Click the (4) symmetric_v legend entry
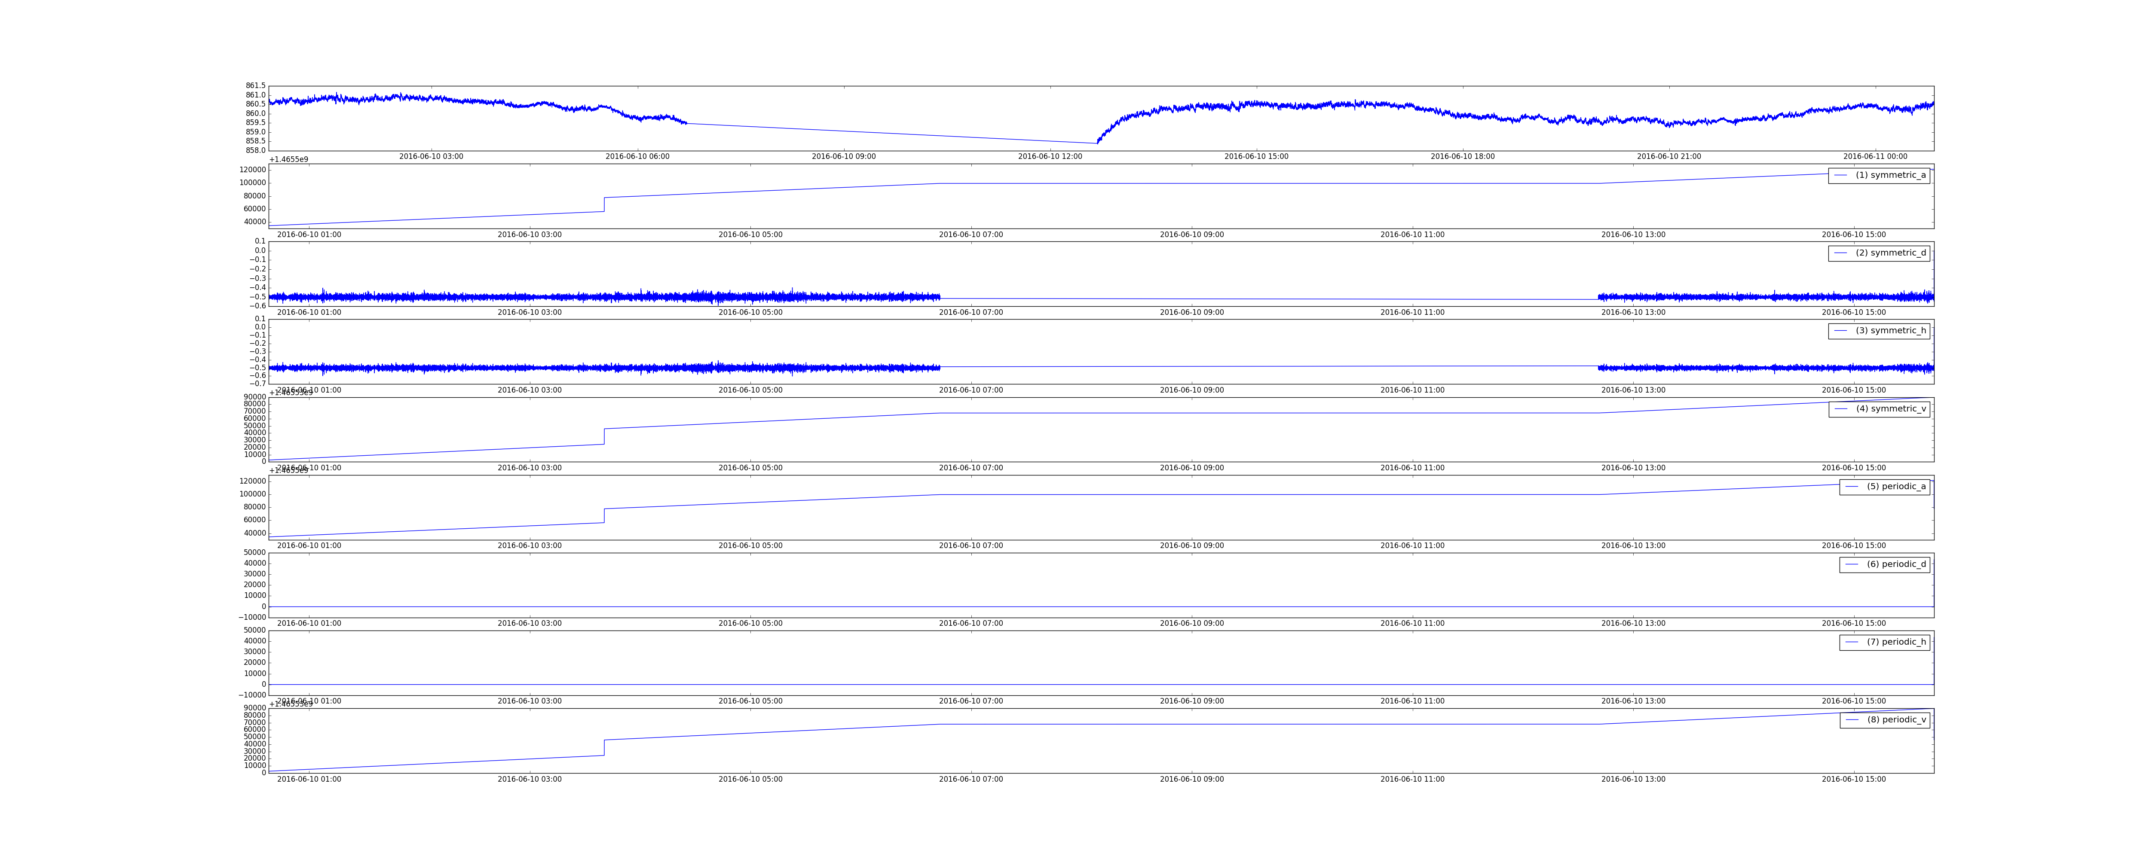 [1879, 408]
